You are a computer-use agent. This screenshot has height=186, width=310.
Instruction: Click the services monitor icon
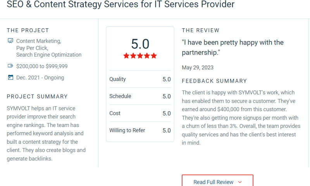click(x=10, y=41)
